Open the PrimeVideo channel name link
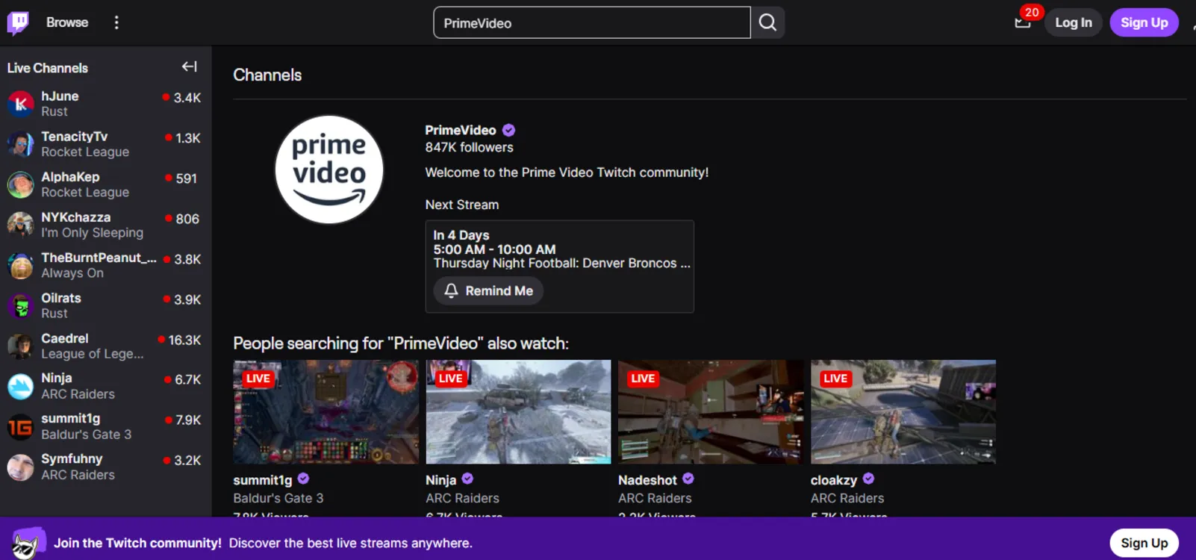Image resolution: width=1196 pixels, height=560 pixels. click(460, 130)
